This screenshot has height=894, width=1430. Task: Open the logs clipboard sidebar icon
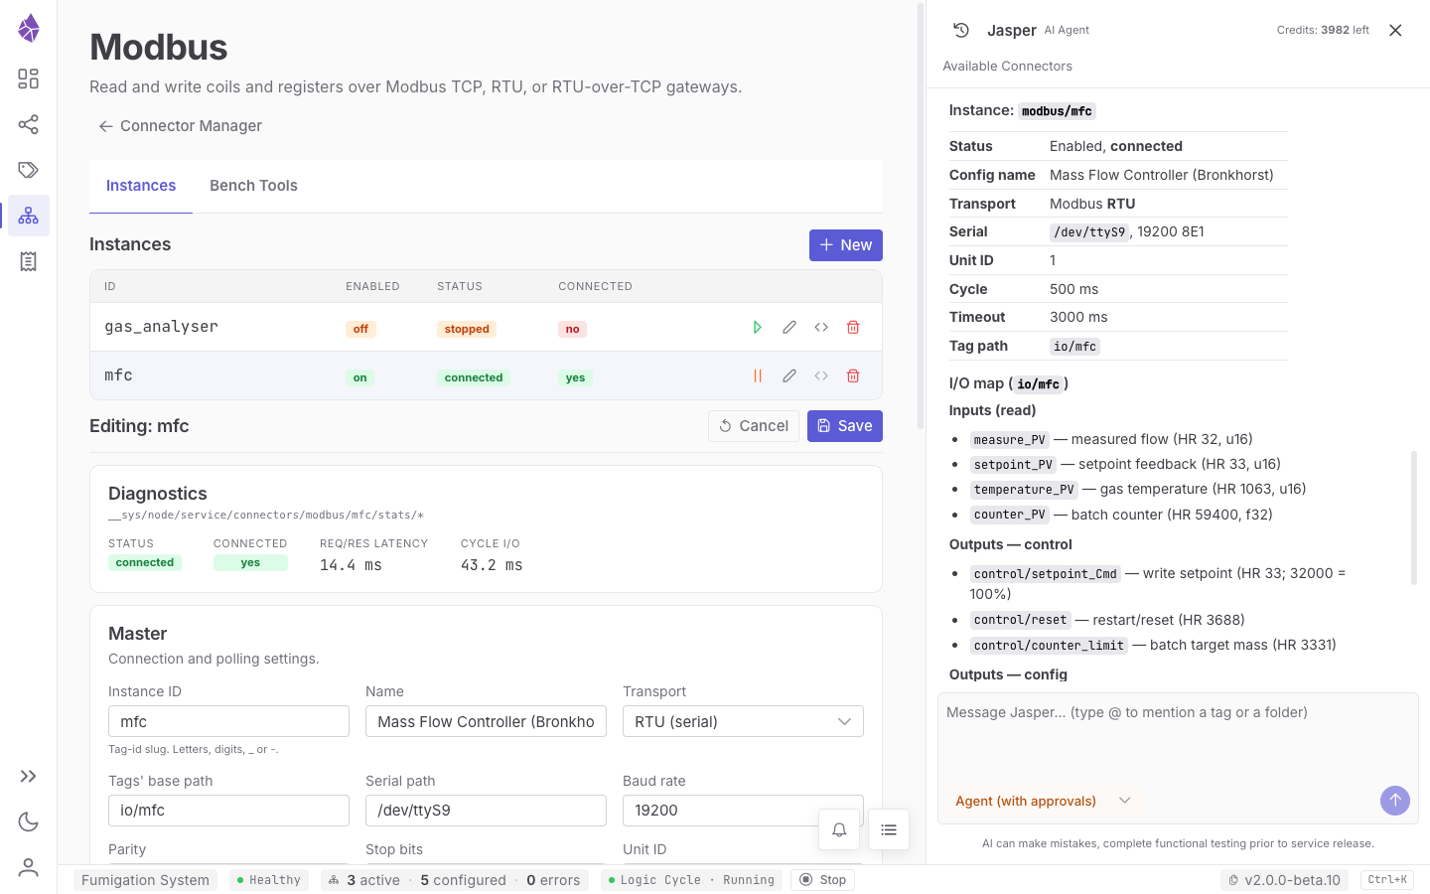(x=29, y=261)
